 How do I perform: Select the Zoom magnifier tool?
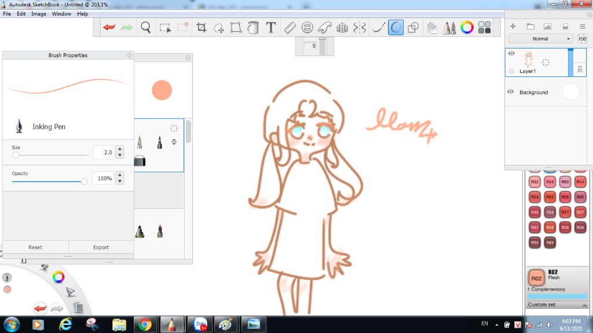[x=145, y=27]
